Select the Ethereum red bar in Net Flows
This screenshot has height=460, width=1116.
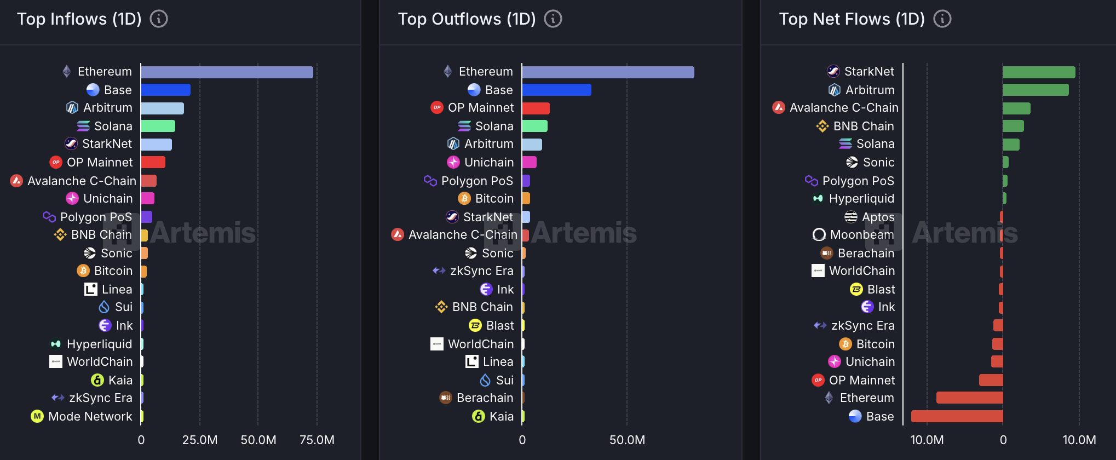[970, 398]
